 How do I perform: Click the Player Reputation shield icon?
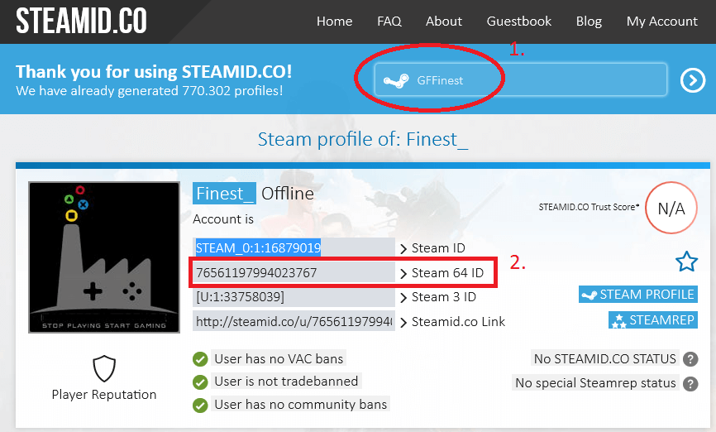tap(103, 369)
